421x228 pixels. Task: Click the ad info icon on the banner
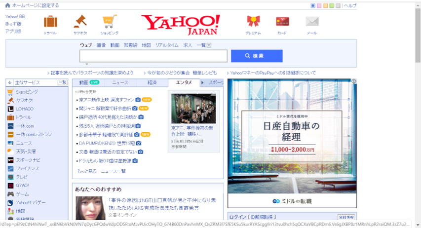click(x=354, y=81)
